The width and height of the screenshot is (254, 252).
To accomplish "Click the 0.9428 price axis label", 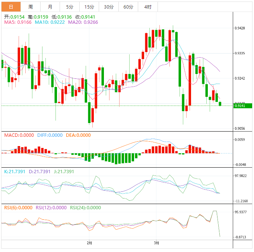I will [x=240, y=28].
